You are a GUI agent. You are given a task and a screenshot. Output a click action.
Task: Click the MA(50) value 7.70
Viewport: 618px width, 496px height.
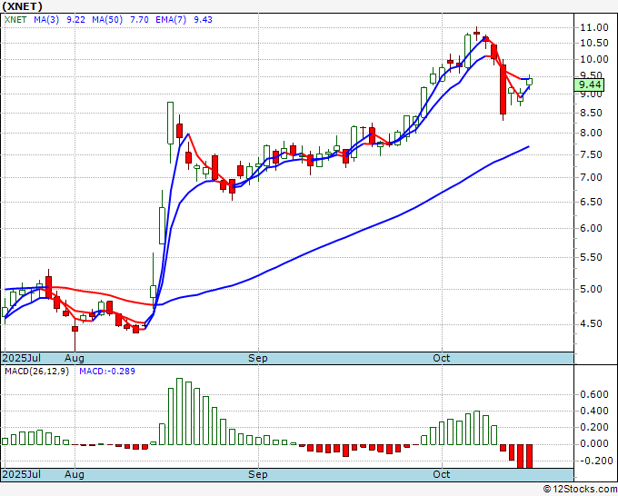[139, 20]
